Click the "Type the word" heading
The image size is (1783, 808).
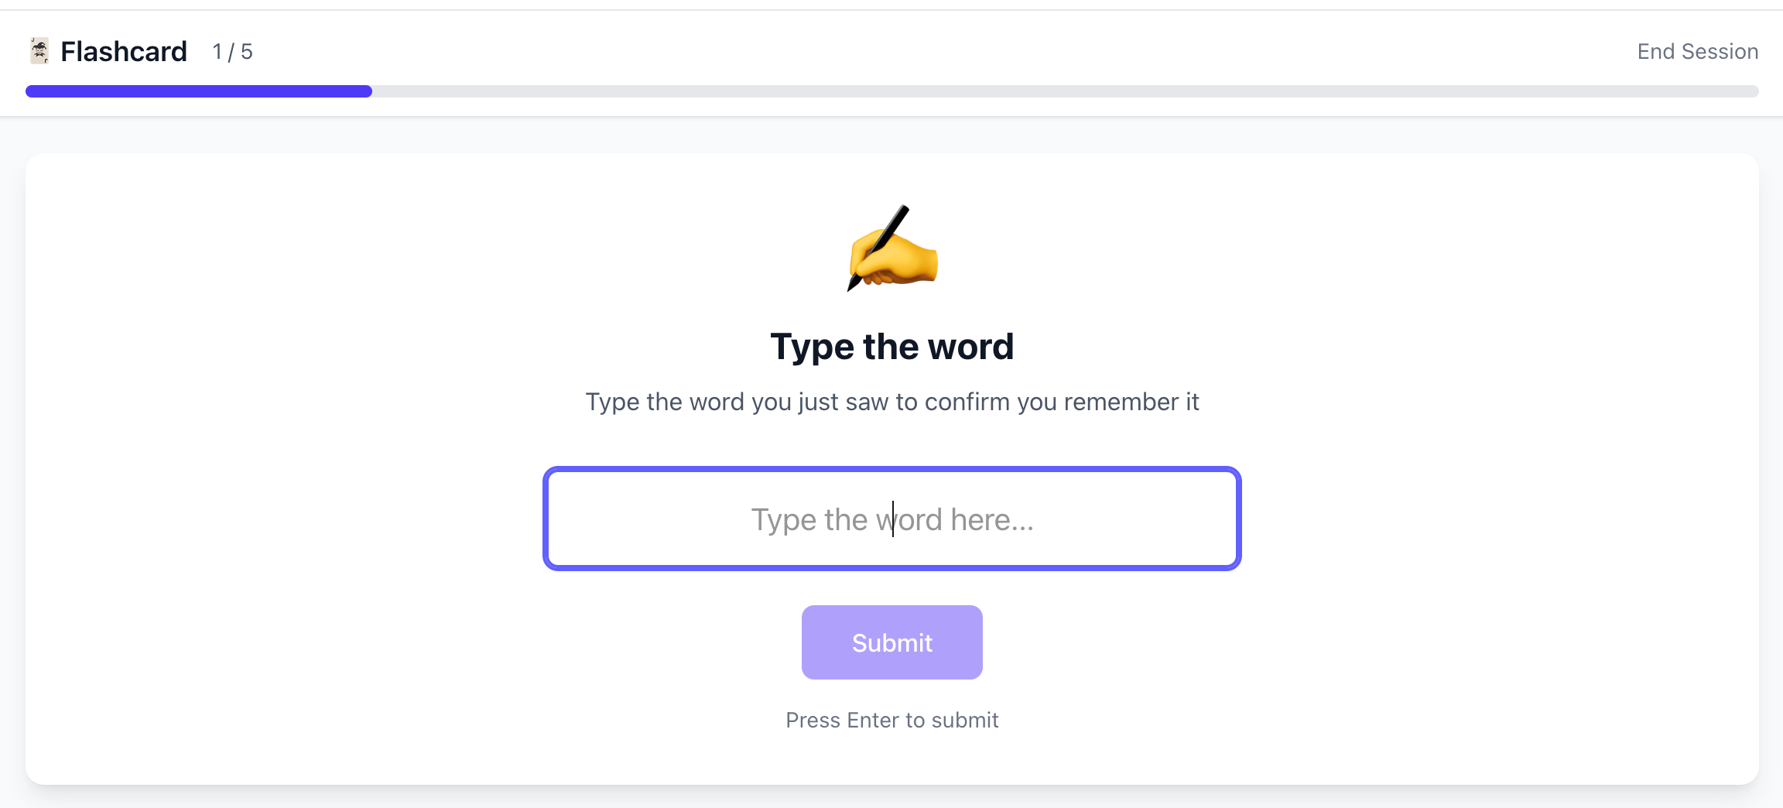point(891,346)
